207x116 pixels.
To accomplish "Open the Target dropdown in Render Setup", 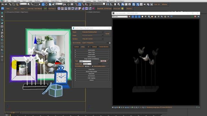I will 93,32.
